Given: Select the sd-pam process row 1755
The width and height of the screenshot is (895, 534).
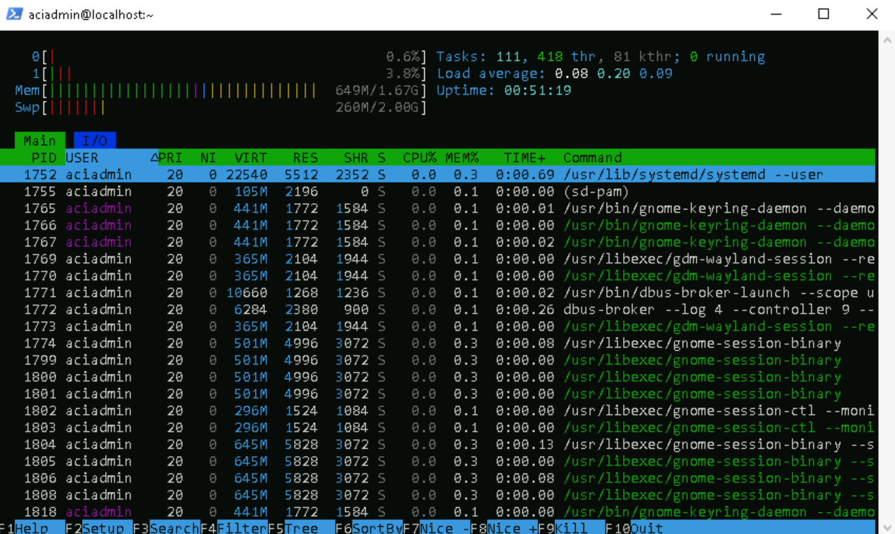Looking at the screenshot, I should pos(281,191).
